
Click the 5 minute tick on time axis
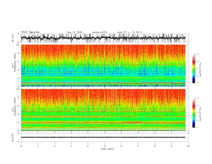click(x=105, y=146)
